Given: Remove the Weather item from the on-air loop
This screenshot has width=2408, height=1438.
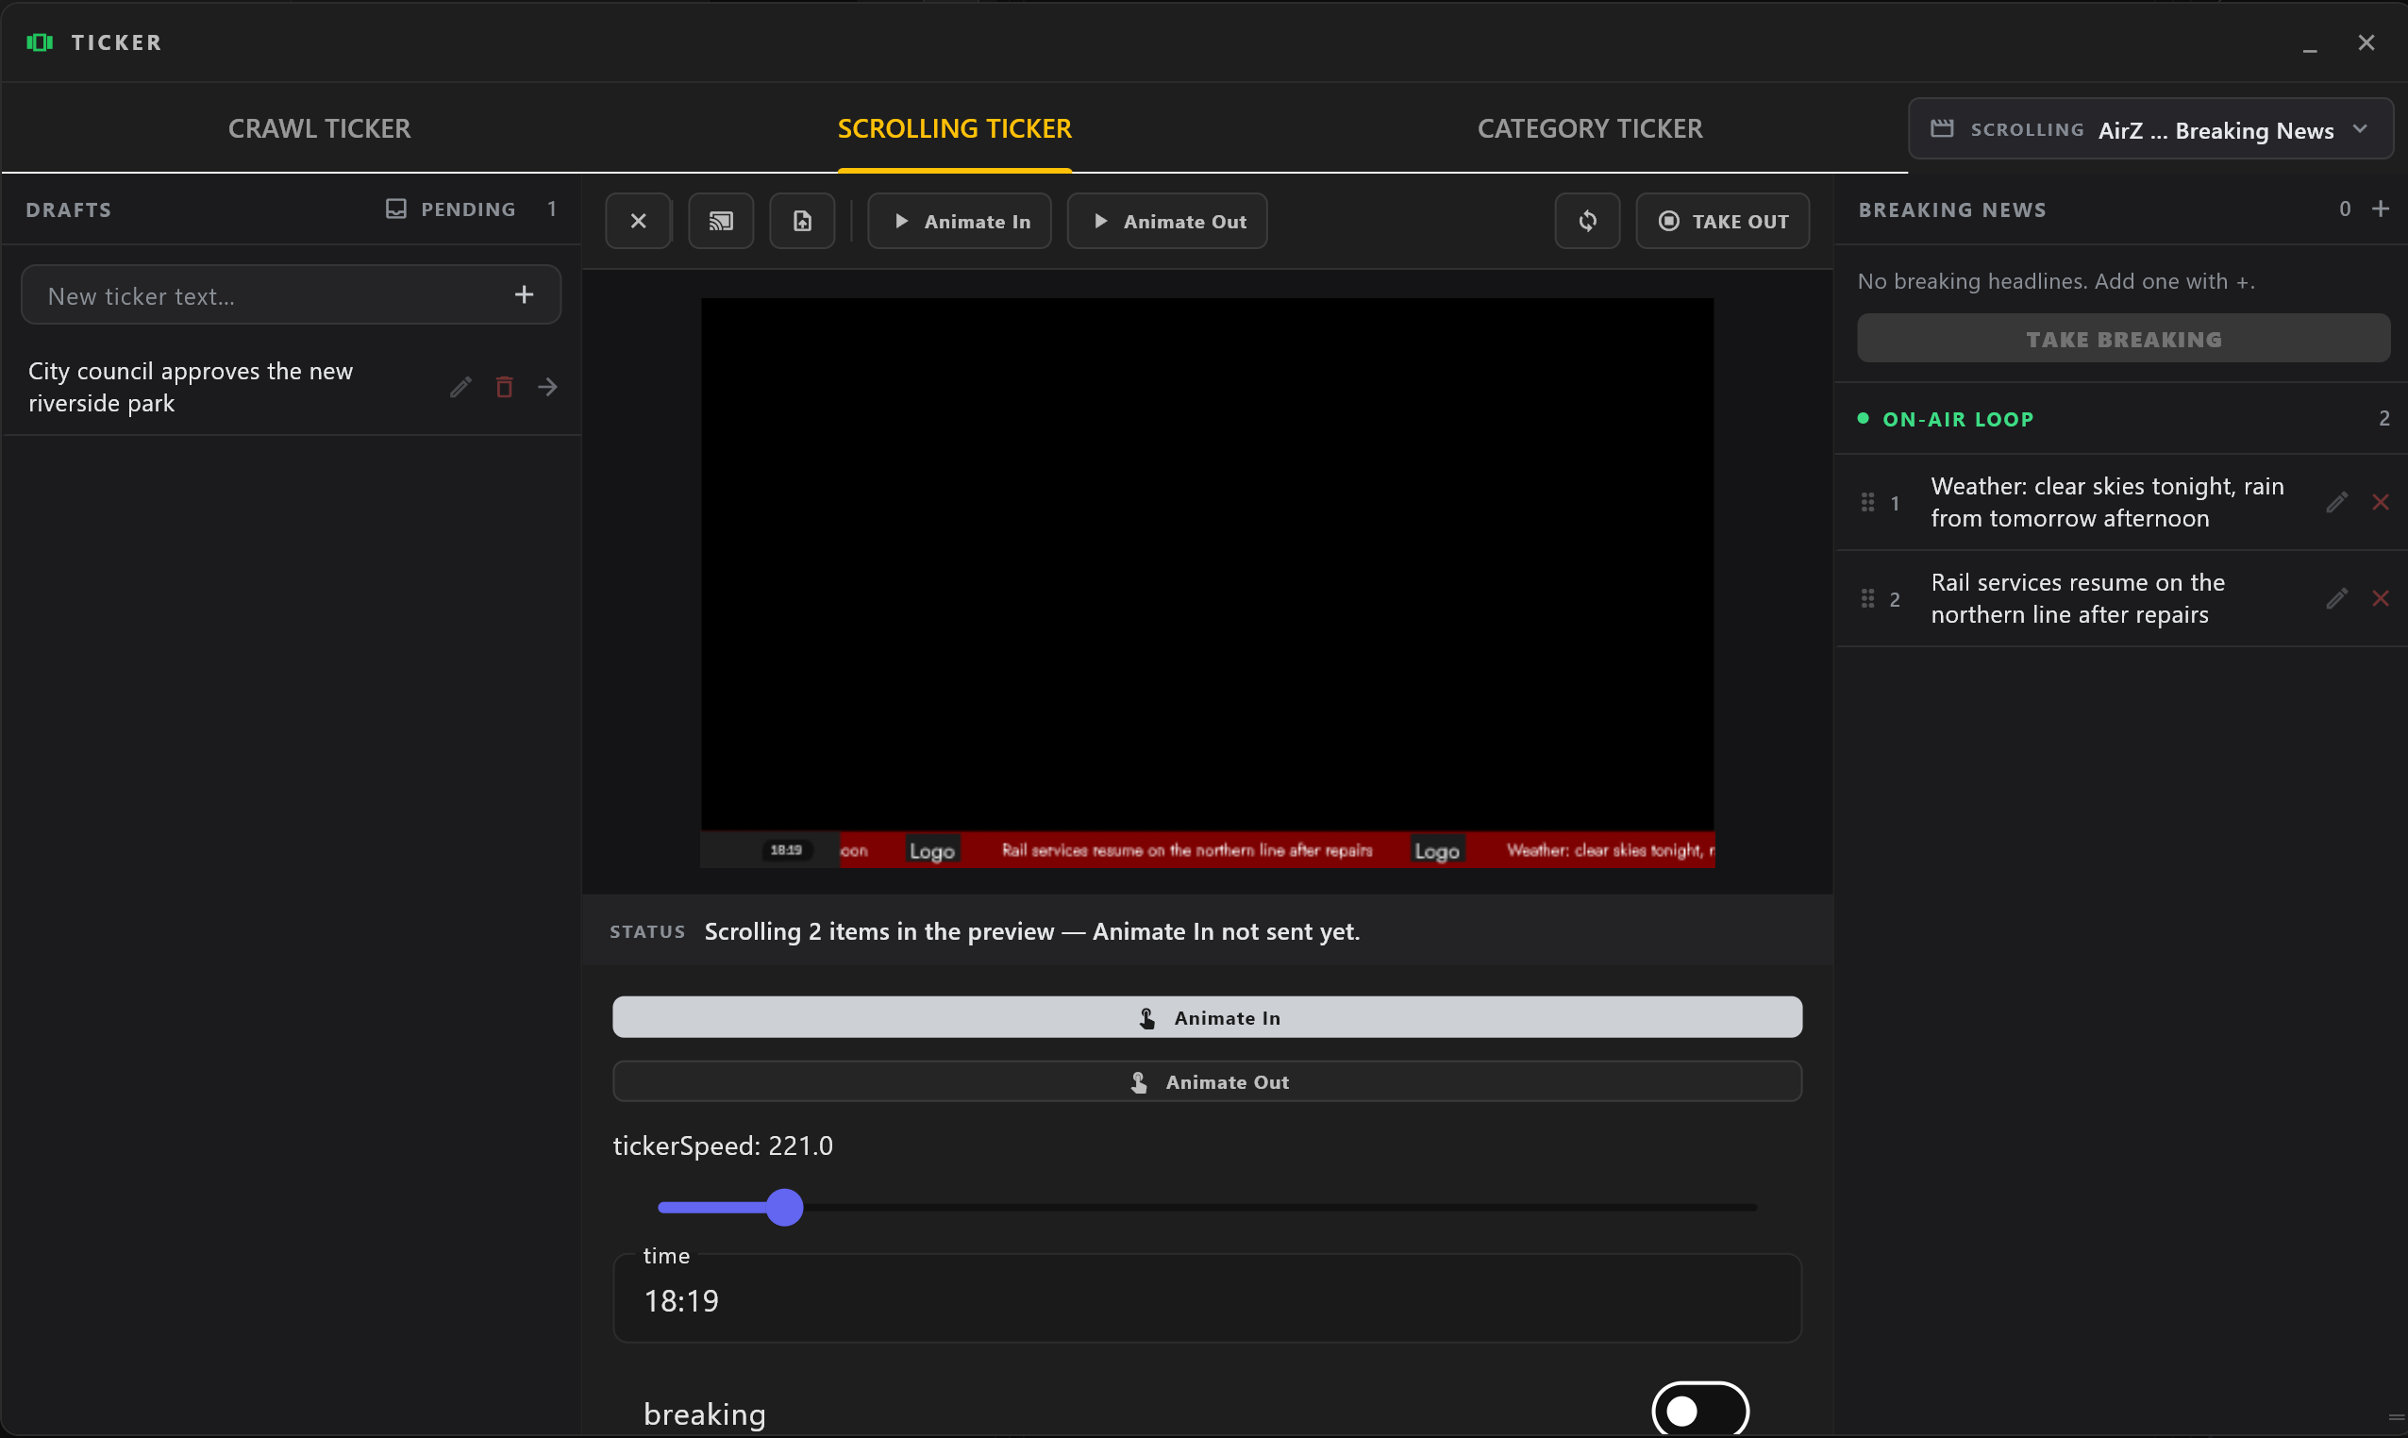Looking at the screenshot, I should (2380, 502).
